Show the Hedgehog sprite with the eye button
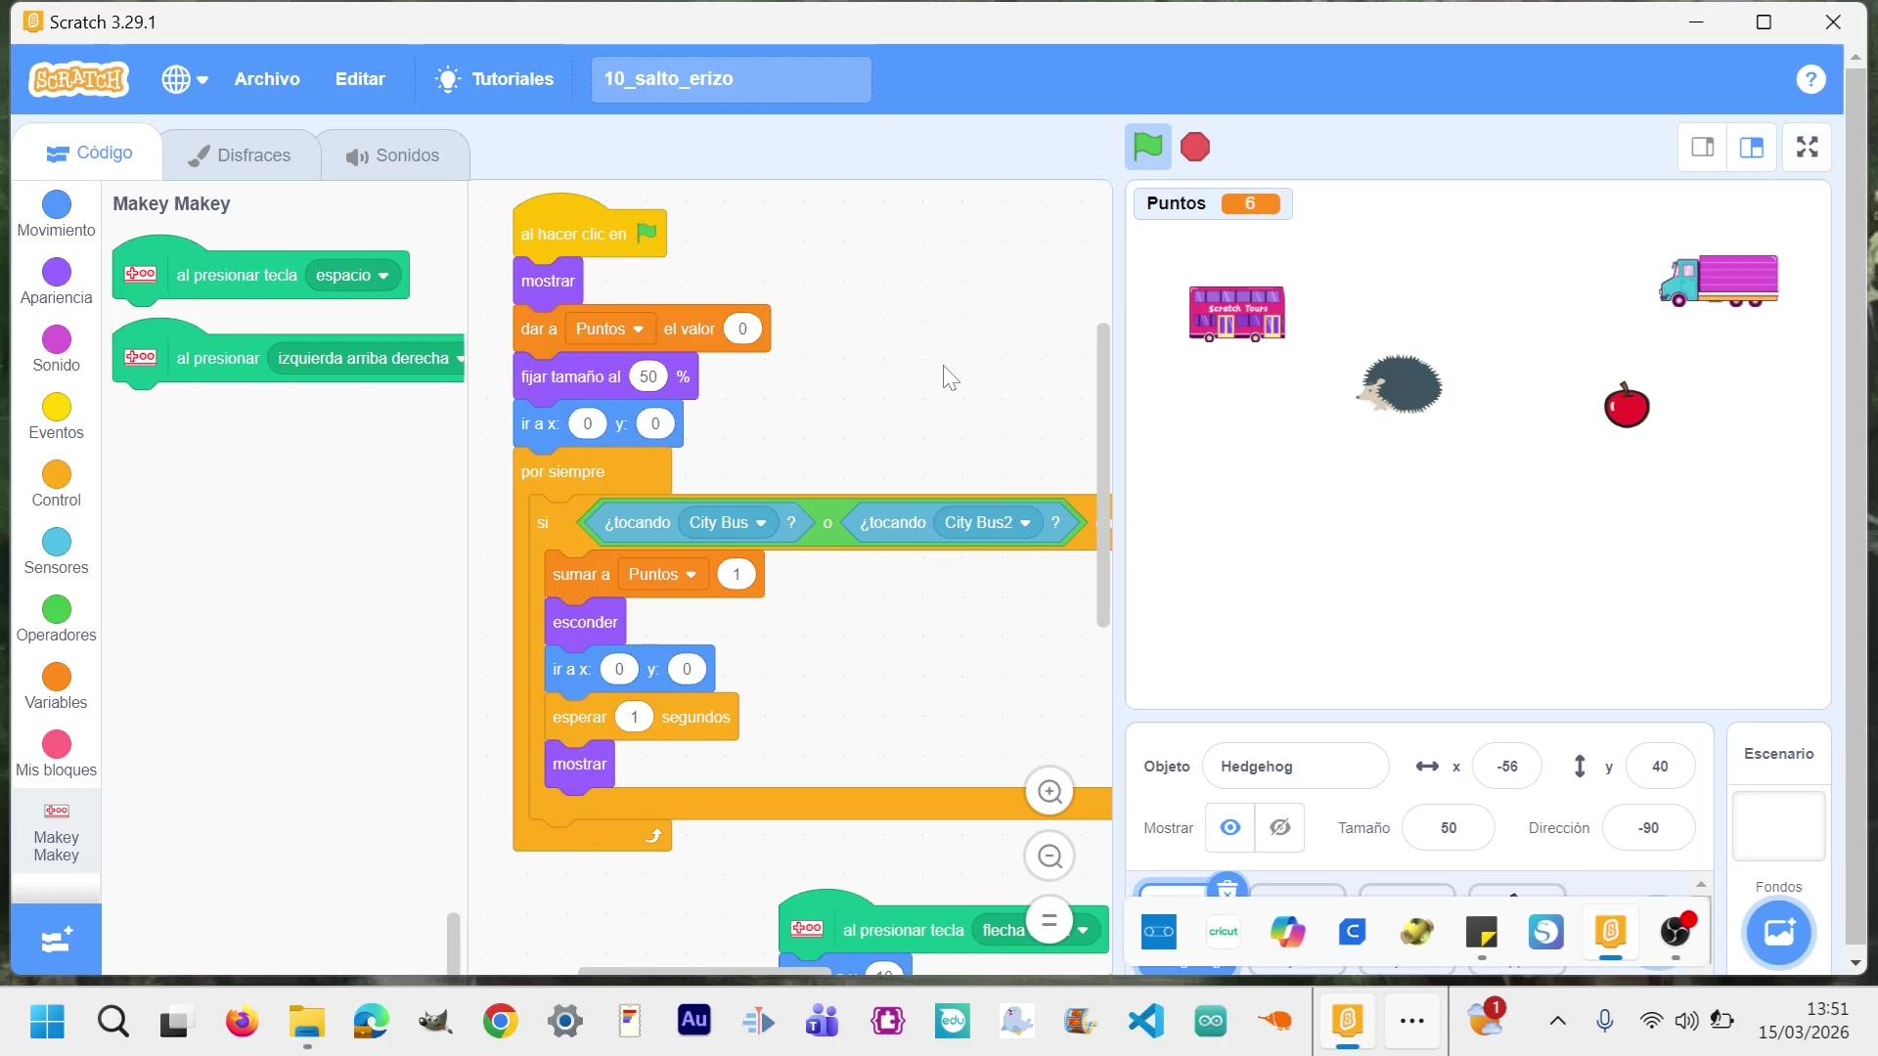Viewport: 1878px width, 1056px height. pyautogui.click(x=1230, y=827)
